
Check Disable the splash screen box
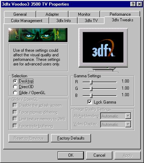15,105
